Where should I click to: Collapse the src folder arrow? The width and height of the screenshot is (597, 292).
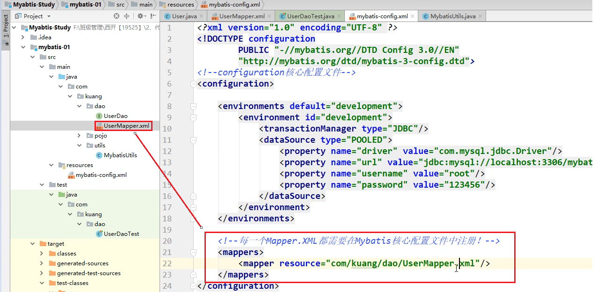click(x=33, y=57)
